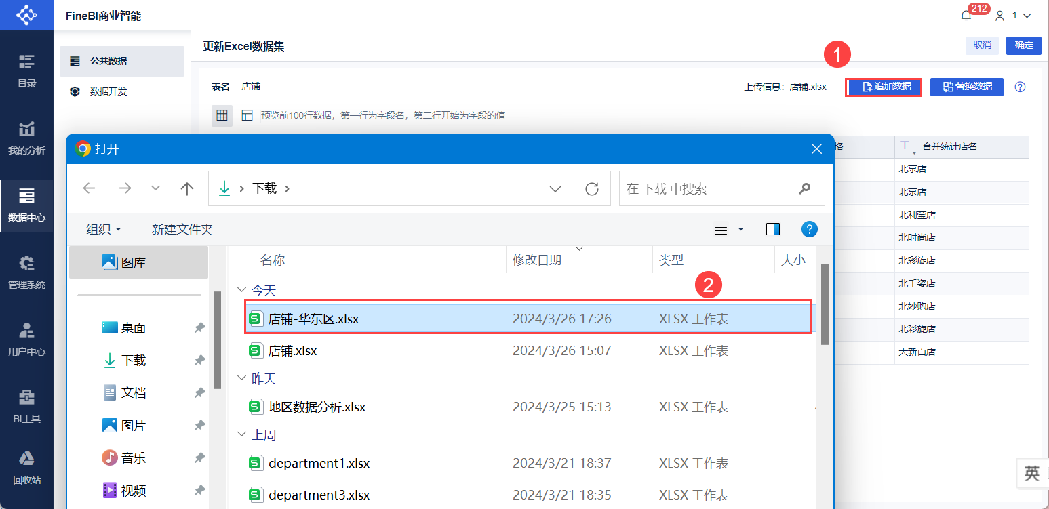Open 用户中心 in the sidebar
This screenshot has height=509, width=1049.
click(x=26, y=340)
